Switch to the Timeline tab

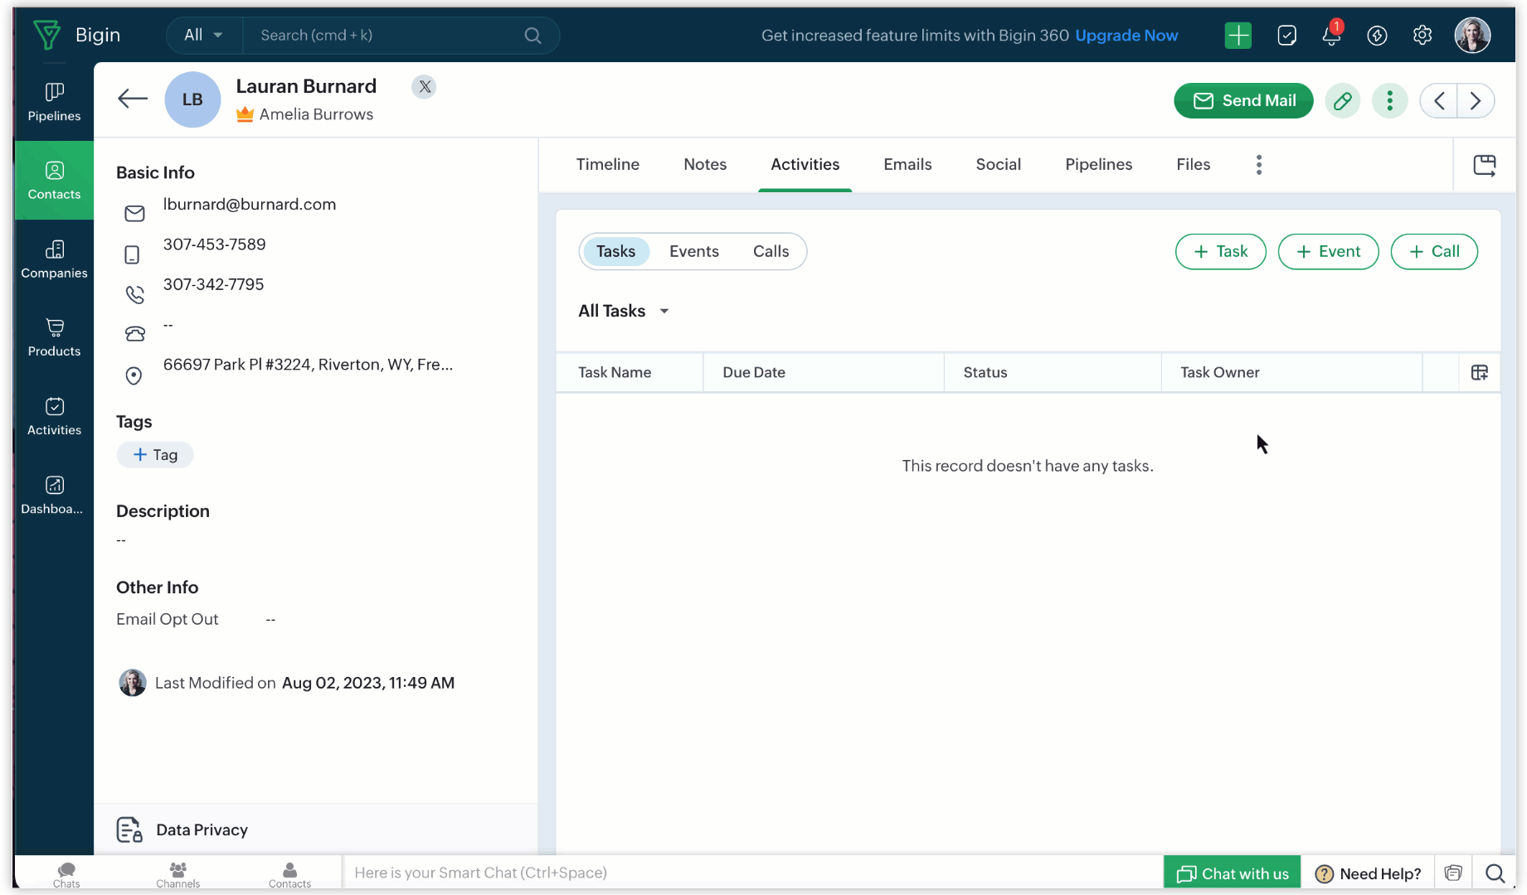tap(607, 165)
